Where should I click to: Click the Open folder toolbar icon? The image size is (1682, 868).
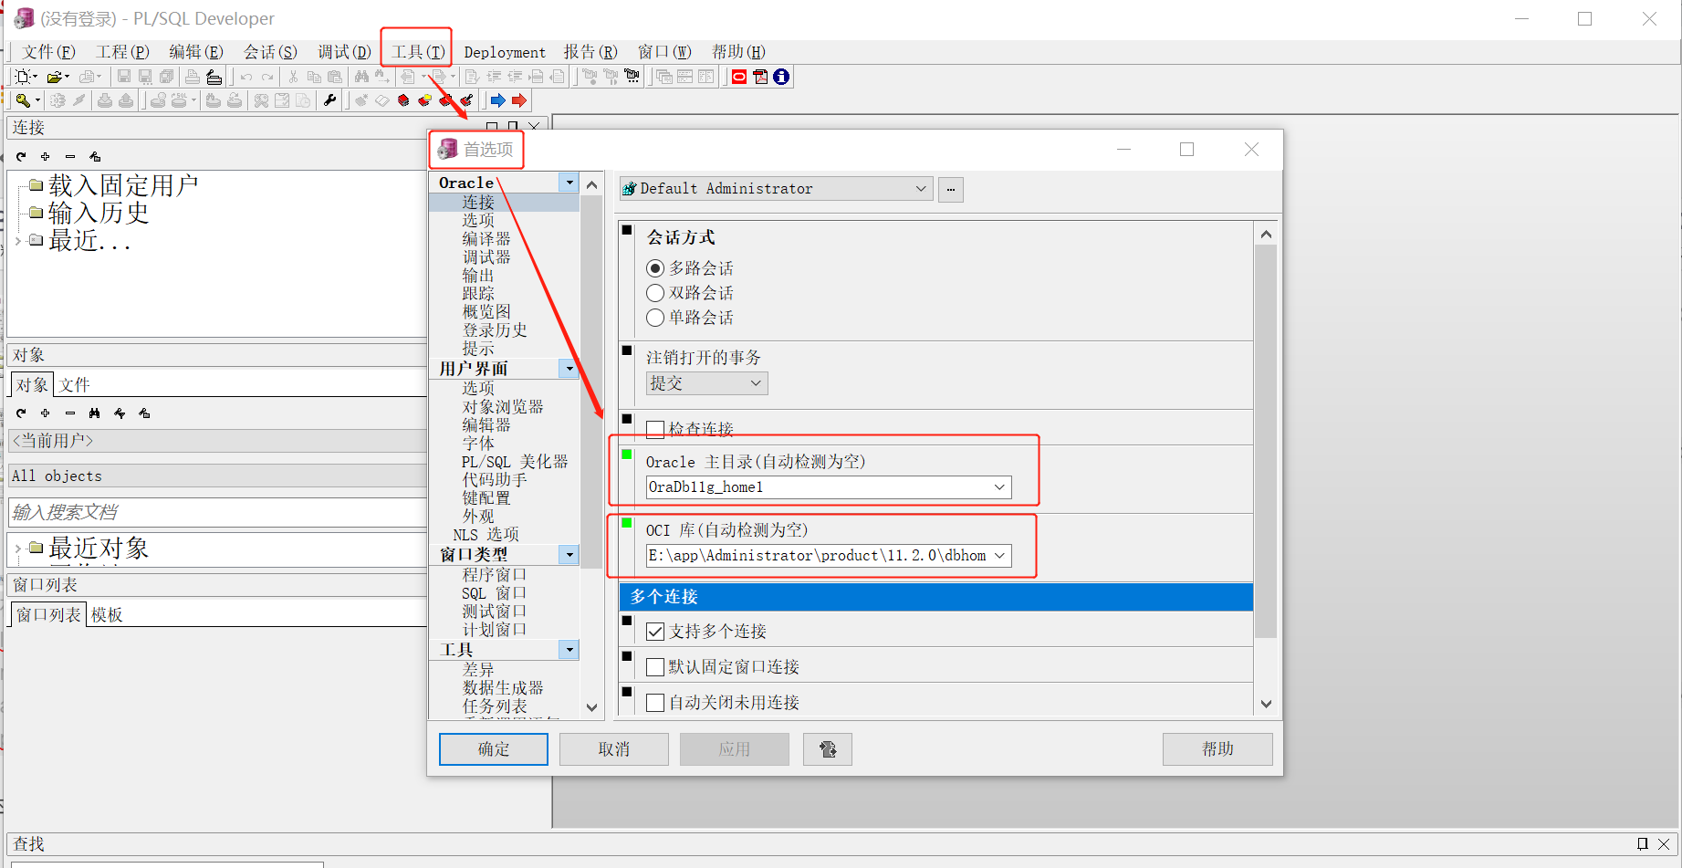point(55,77)
